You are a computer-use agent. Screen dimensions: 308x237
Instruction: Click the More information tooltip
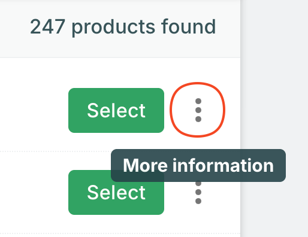[x=198, y=165]
